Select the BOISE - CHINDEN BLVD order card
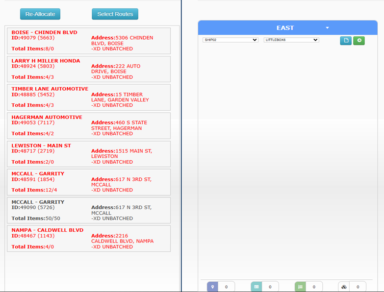 (x=89, y=41)
